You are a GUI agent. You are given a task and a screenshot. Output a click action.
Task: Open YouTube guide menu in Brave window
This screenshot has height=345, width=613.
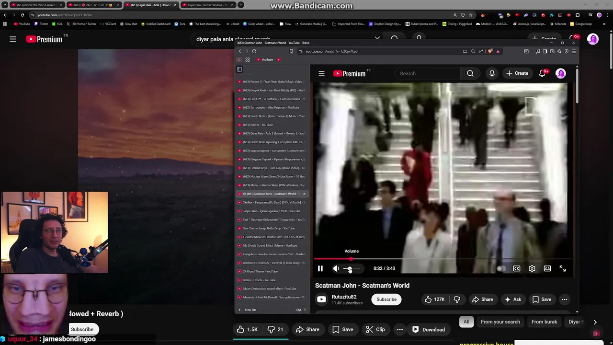pos(322,73)
